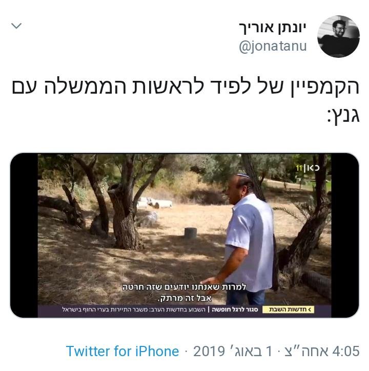Screen dimensions: 369x371
Task: Select the date 1 באוג' 2019
Action: pos(233,351)
